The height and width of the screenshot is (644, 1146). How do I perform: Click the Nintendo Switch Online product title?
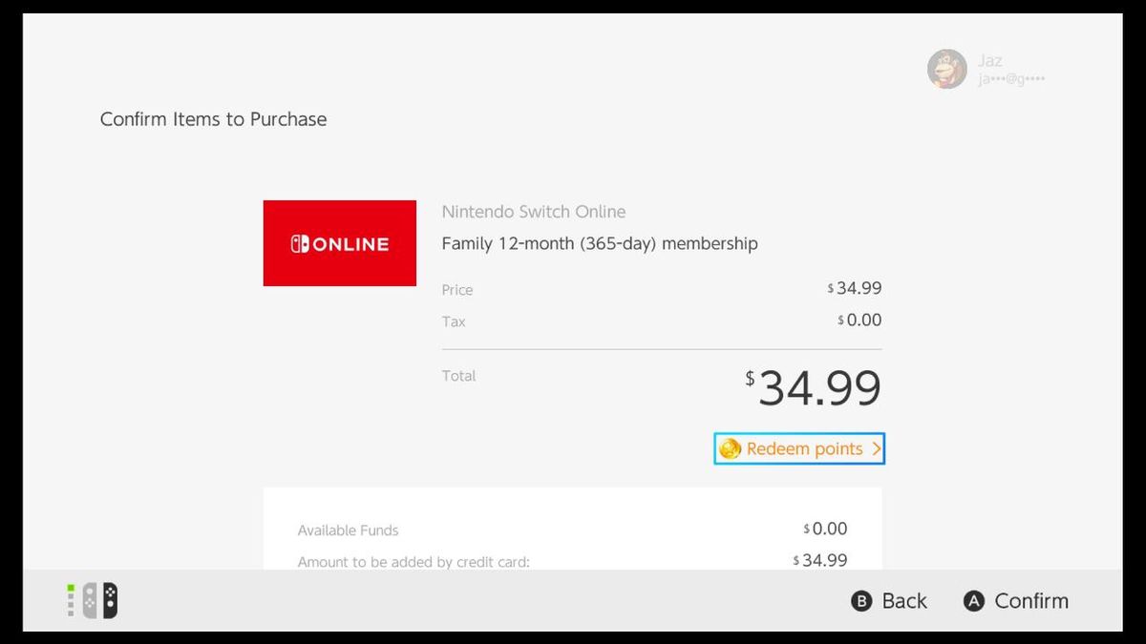(533, 211)
